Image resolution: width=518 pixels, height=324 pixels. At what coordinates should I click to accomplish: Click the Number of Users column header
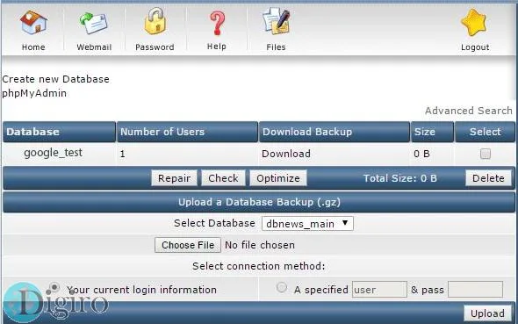pos(187,132)
